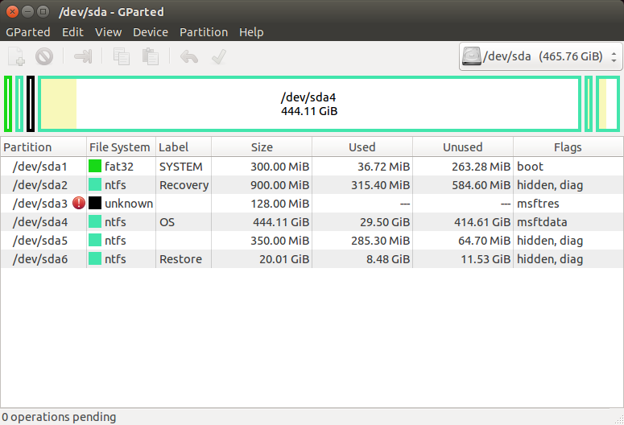This screenshot has height=425, width=624.
Task: Click the Delete partition toolbar icon
Action: point(44,56)
